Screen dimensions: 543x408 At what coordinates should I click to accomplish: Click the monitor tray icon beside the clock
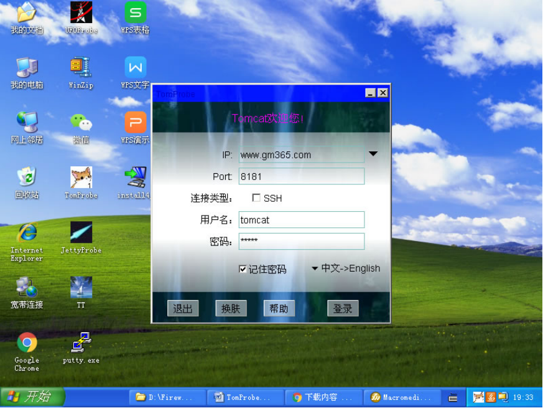[x=503, y=397]
